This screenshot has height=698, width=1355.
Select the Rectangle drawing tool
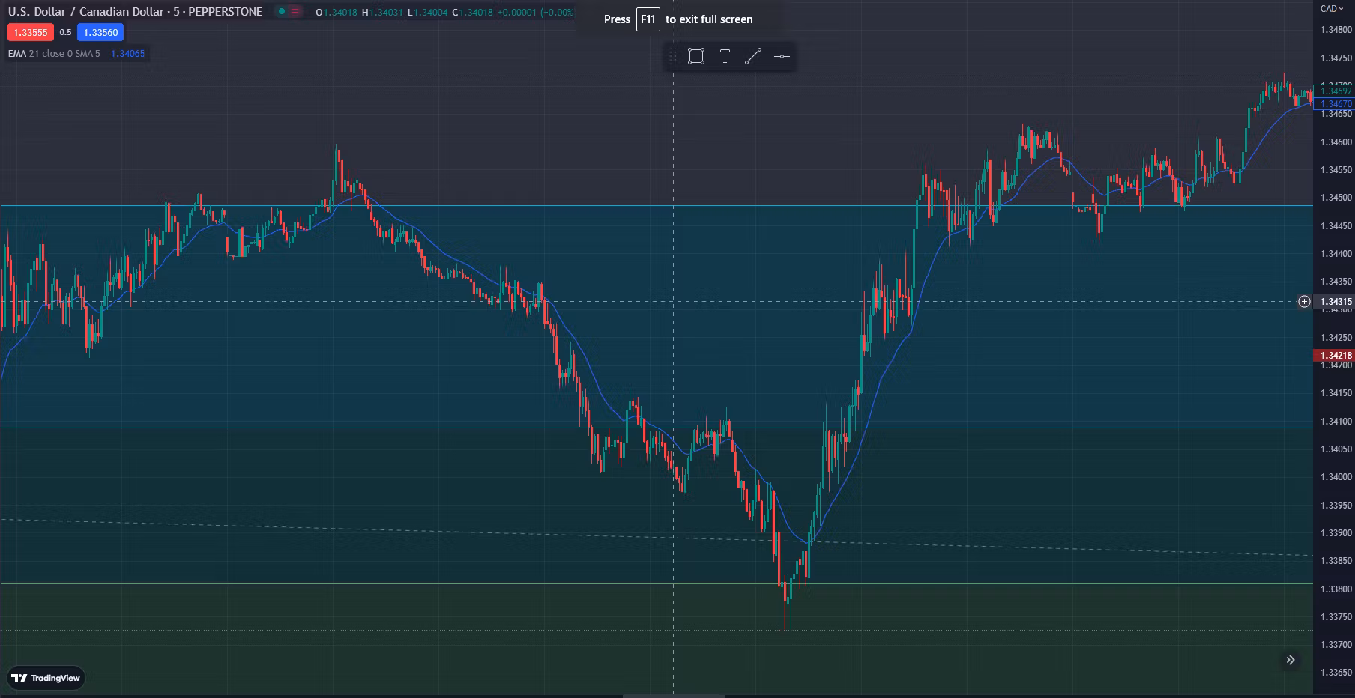click(695, 55)
